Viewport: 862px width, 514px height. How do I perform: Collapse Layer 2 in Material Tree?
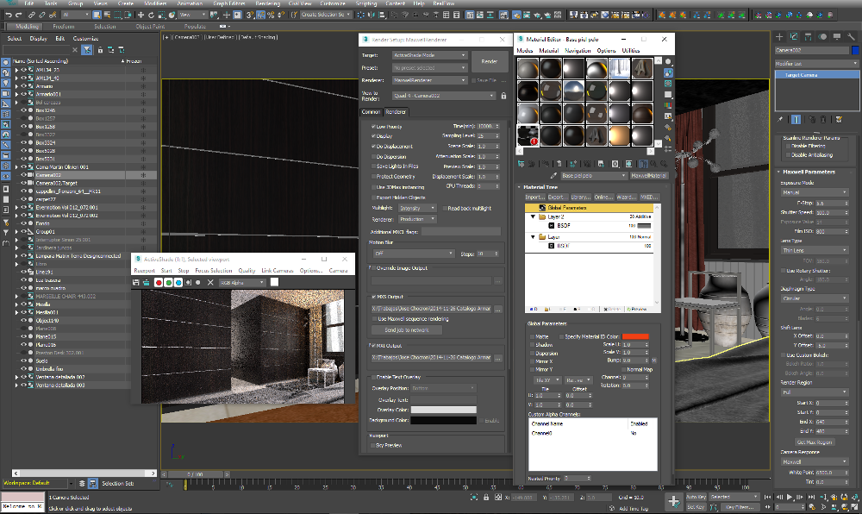pos(532,216)
